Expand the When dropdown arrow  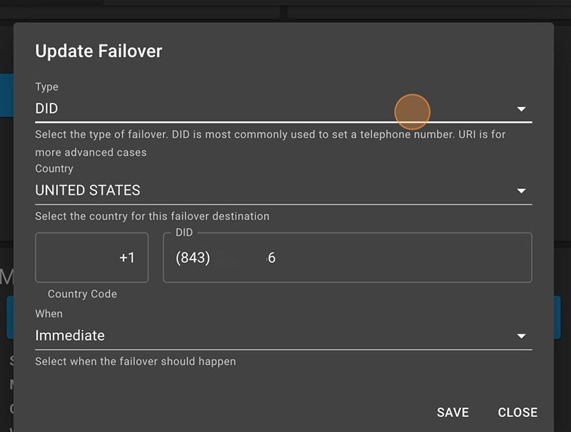click(x=521, y=336)
